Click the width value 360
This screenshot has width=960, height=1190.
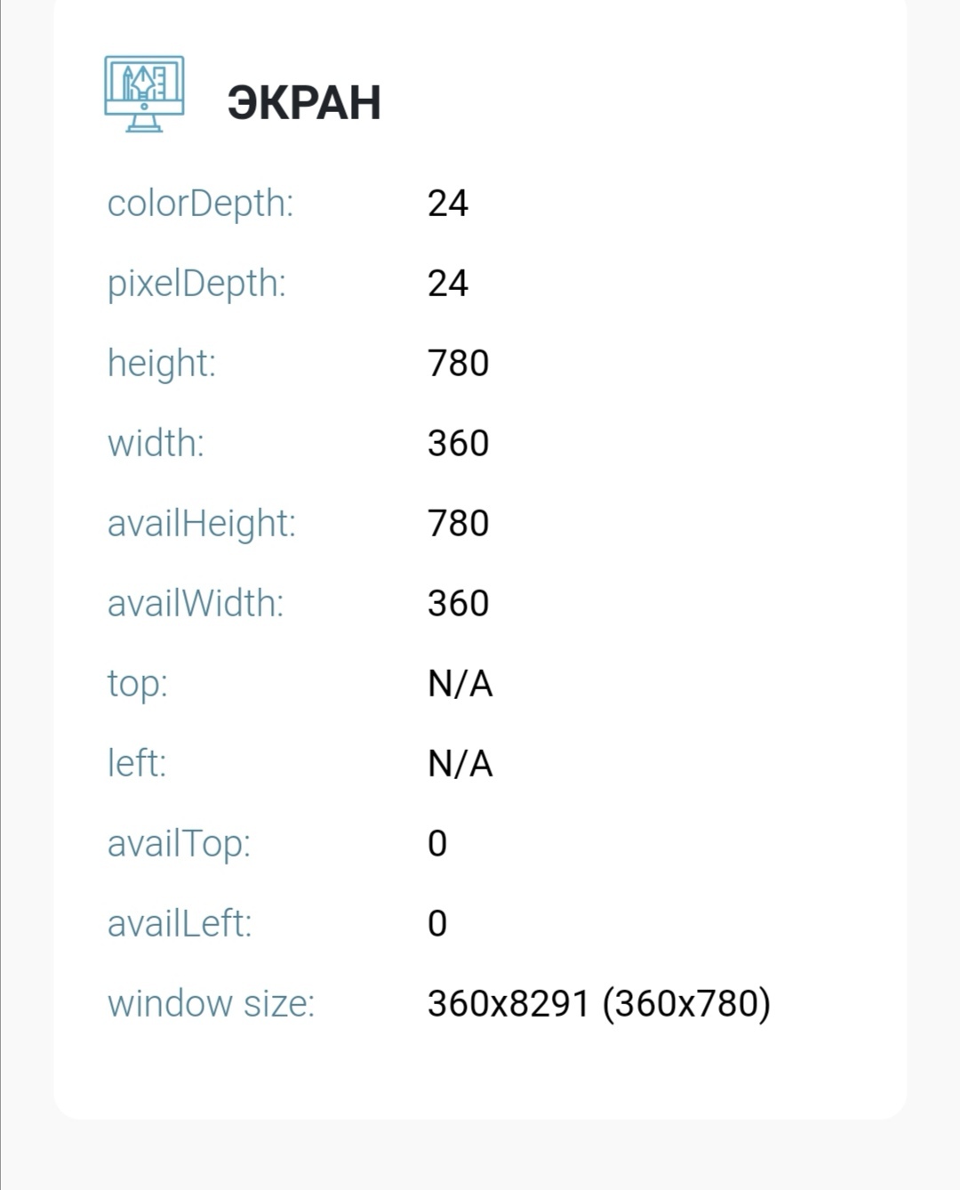pos(458,444)
